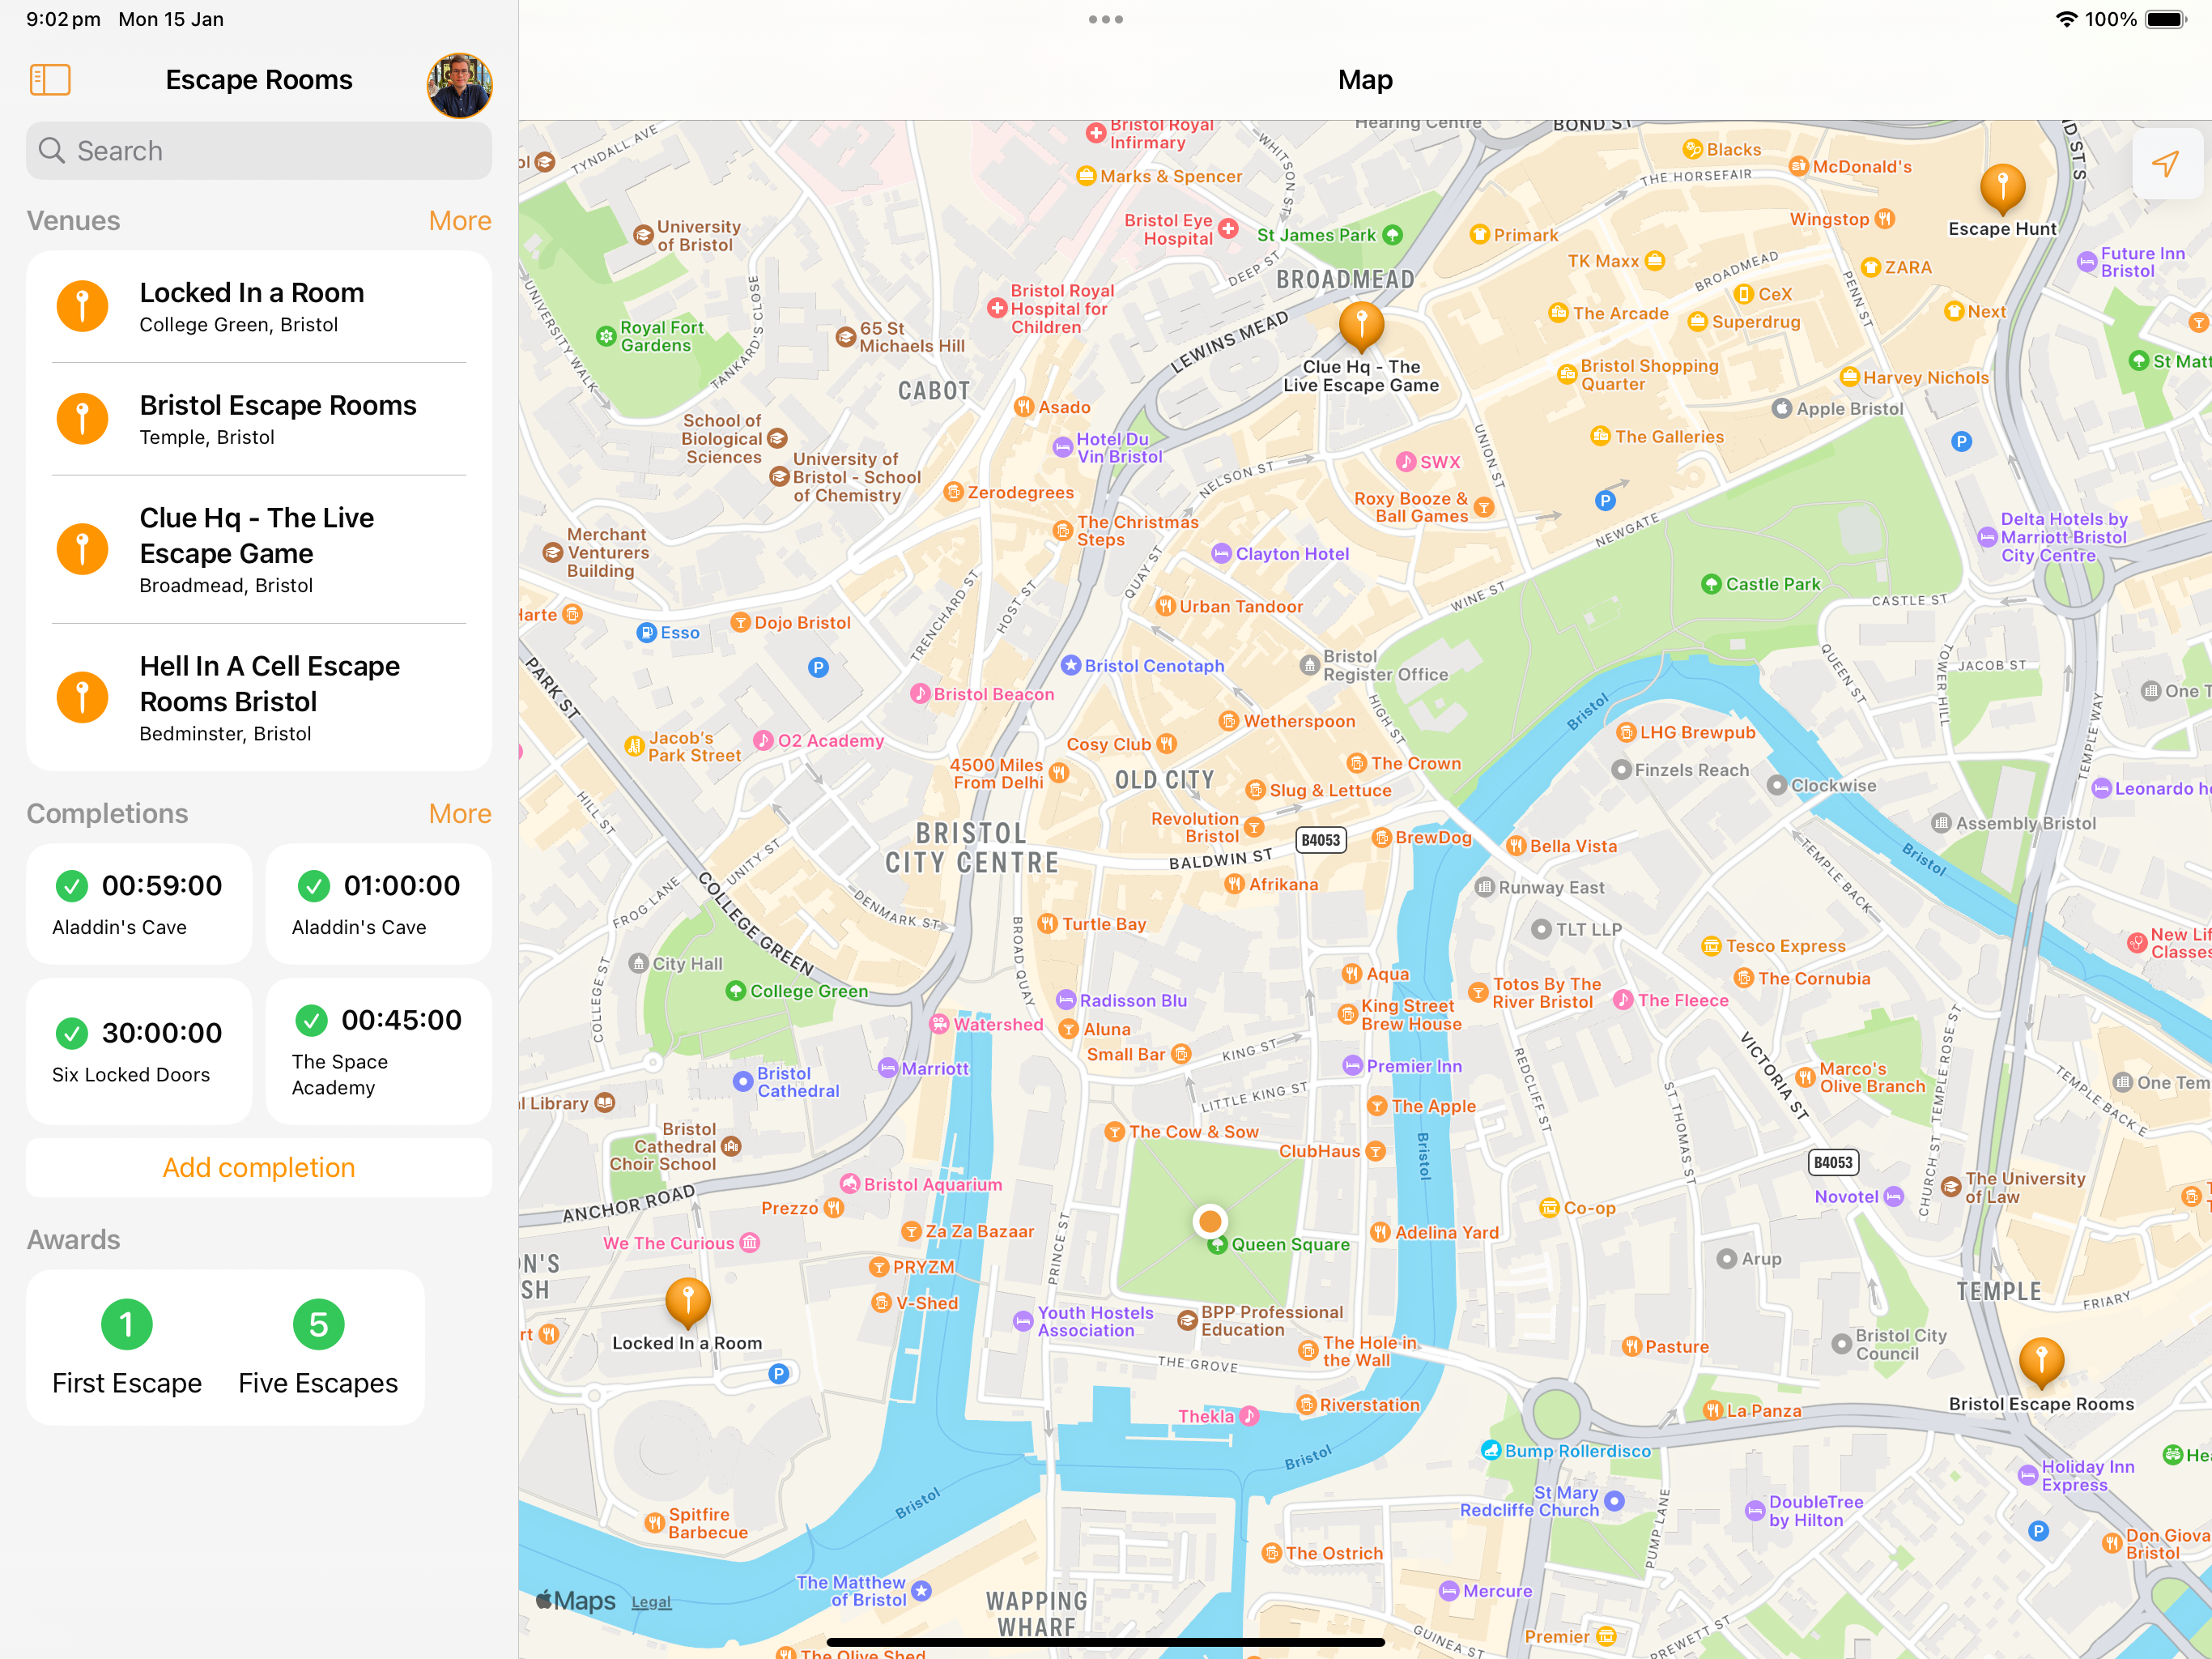Tap the Castle Park map marker
The height and width of the screenshot is (1659, 2212).
1711,584
